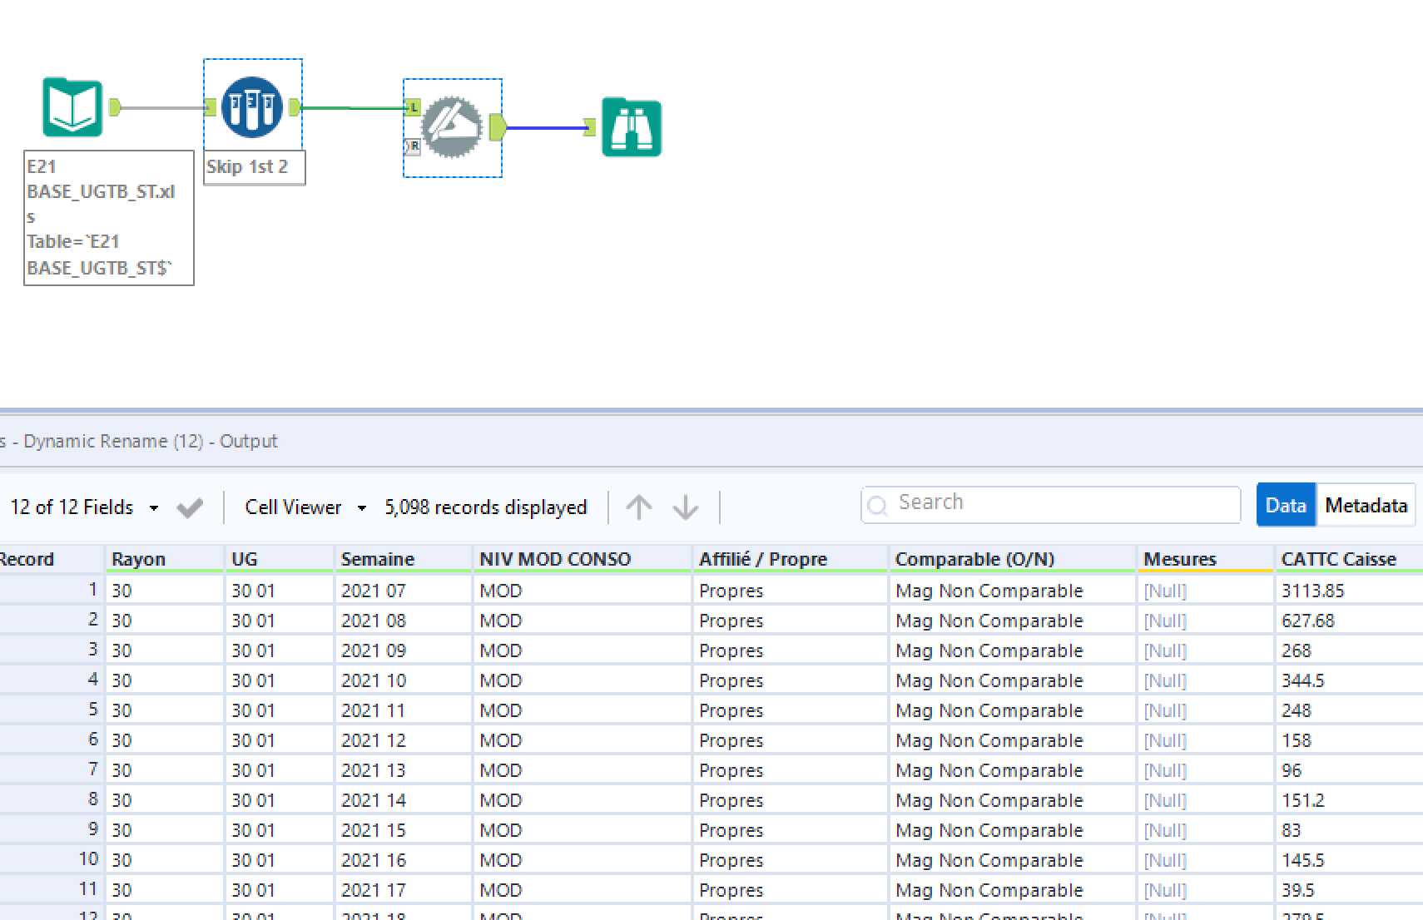Image resolution: width=1423 pixels, height=920 pixels.
Task: Sort results by the CATTC Caisse column header
Action: click(1340, 558)
